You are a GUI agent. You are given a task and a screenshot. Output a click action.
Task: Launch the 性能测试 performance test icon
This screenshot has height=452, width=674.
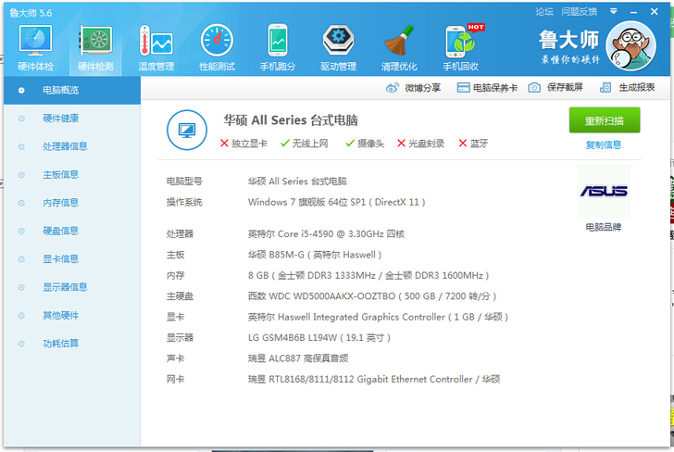pyautogui.click(x=217, y=42)
